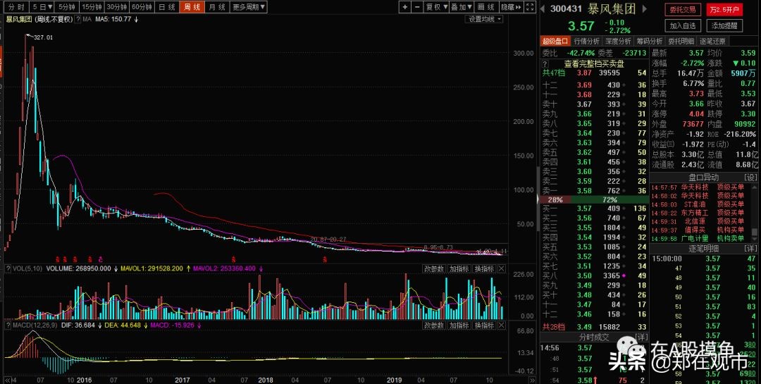Screen dimensions: 761x384
Task: Click 改参数 in MACD panel
Action: click(x=434, y=325)
